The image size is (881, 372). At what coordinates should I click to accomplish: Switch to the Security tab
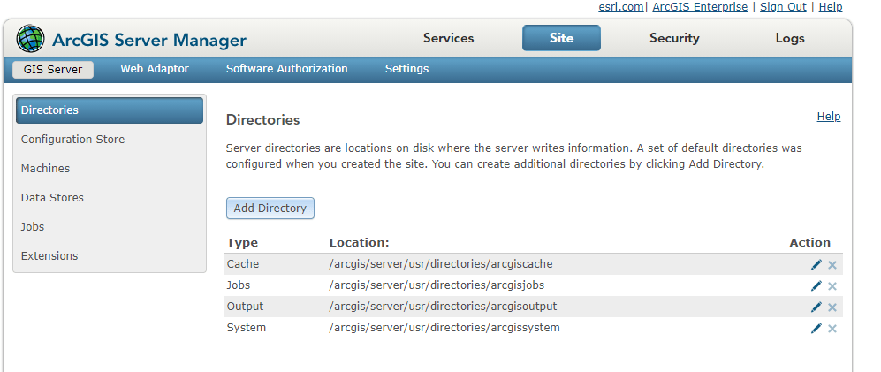[x=674, y=38]
